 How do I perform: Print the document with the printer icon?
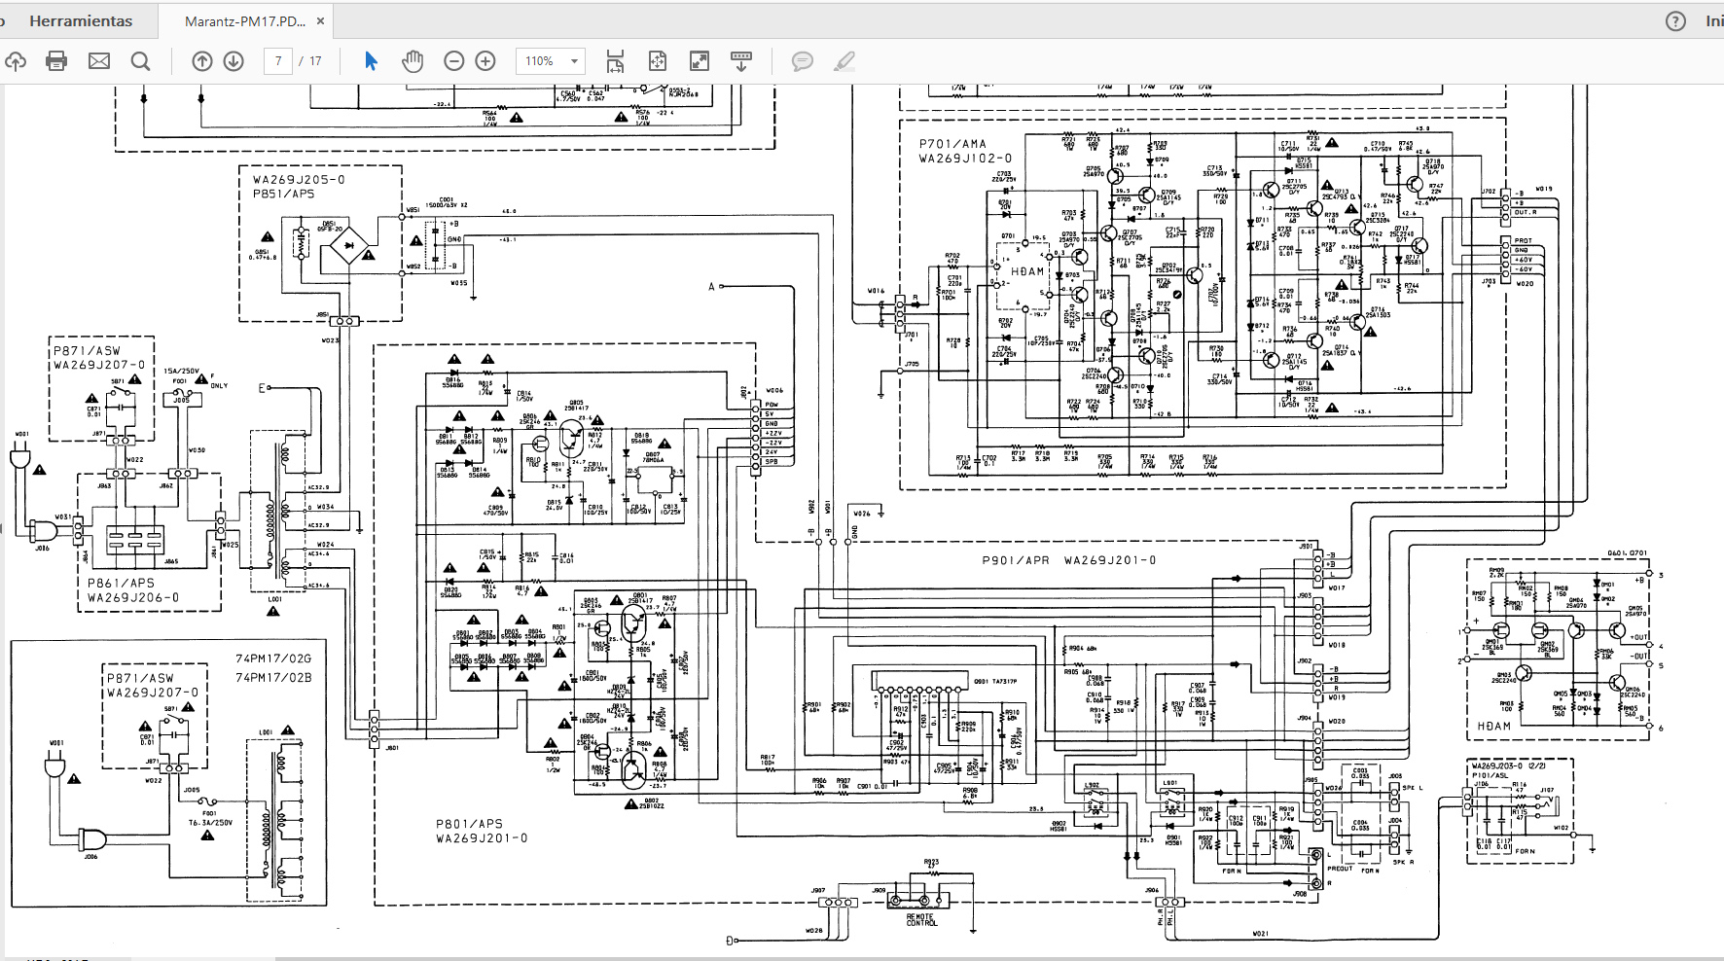(x=56, y=61)
